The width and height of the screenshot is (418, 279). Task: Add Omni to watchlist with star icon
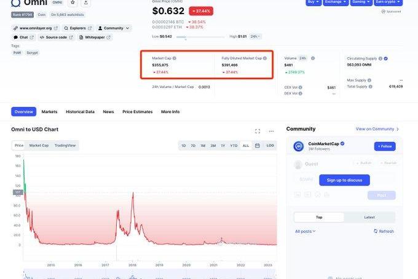pyautogui.click(x=73, y=2)
